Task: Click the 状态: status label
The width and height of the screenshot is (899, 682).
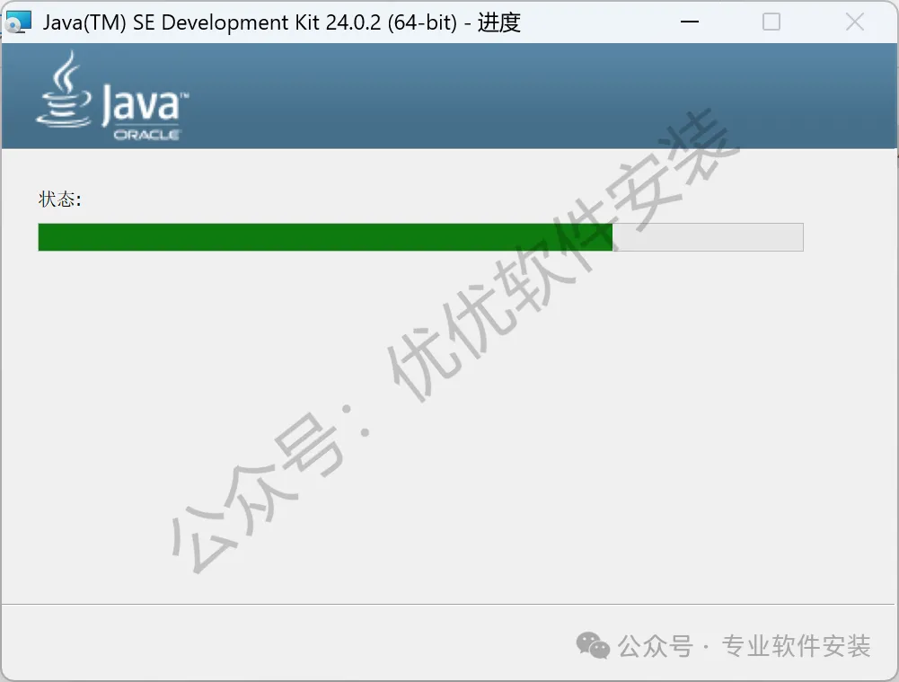Action: 59,199
